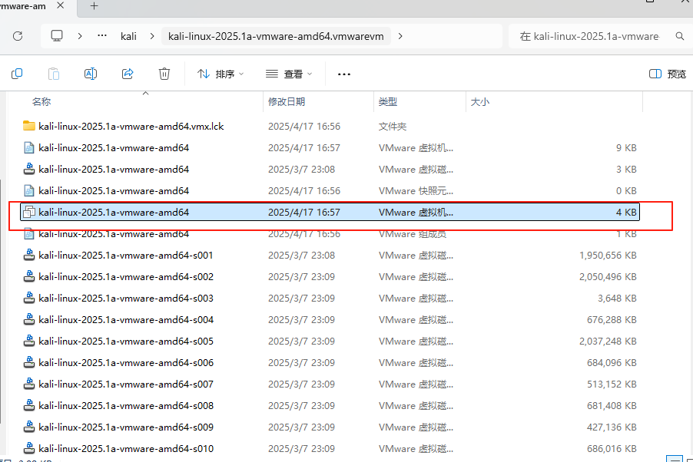Click the 文件夹 type cell
The height and width of the screenshot is (462, 693).
pyautogui.click(x=393, y=127)
